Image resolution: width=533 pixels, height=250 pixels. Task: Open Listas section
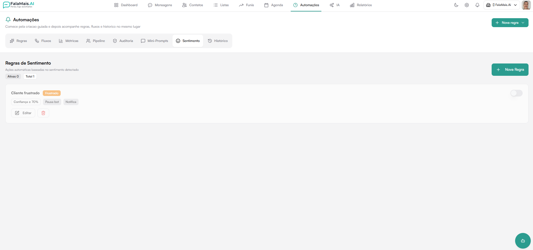coord(221,5)
